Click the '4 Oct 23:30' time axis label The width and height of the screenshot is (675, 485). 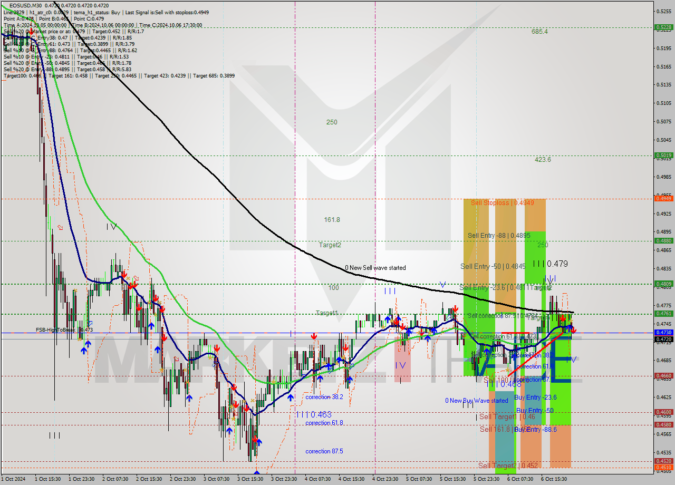click(385, 479)
